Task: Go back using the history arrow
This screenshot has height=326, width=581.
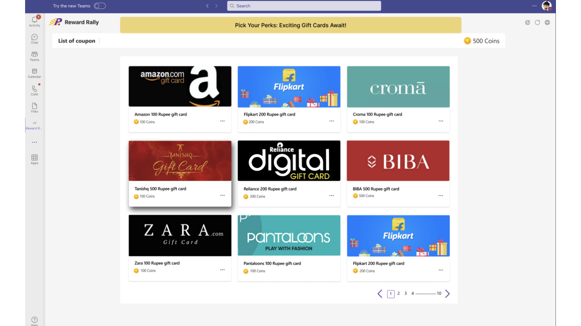Action: coord(207,6)
